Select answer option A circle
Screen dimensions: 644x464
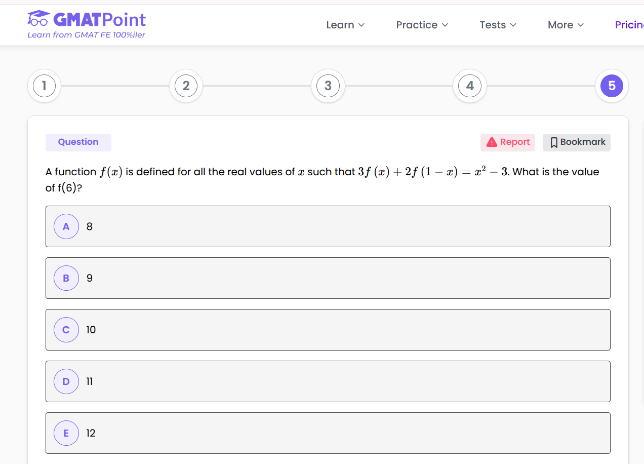[x=66, y=226]
